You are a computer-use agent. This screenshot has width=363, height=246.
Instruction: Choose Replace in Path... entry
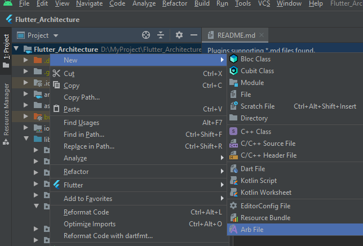pyautogui.click(x=138, y=146)
